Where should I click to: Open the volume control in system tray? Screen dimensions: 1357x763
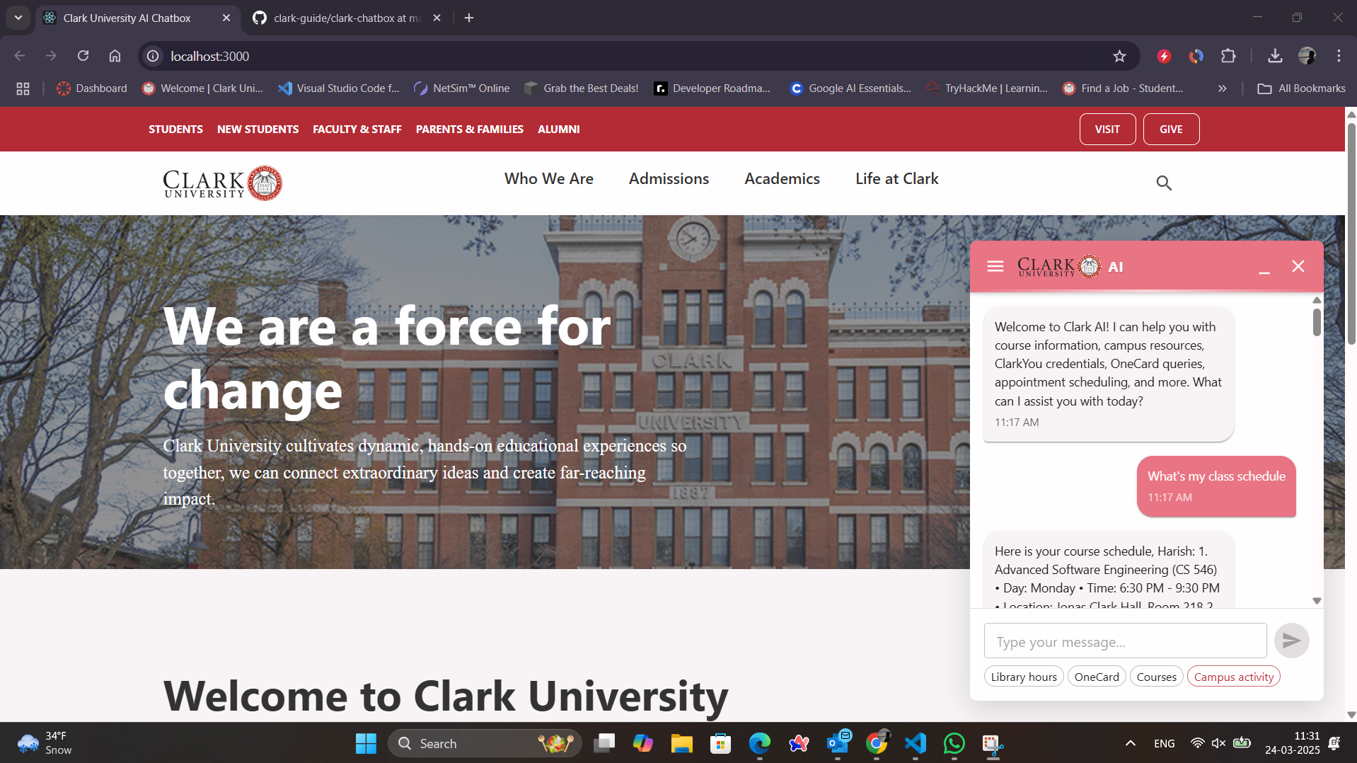pos(1218,743)
